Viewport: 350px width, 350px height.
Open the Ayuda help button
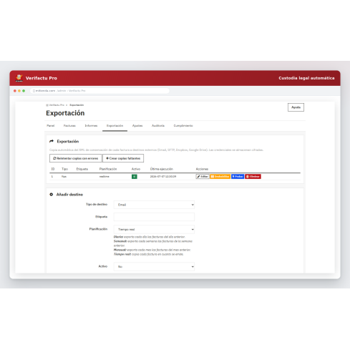(x=296, y=107)
